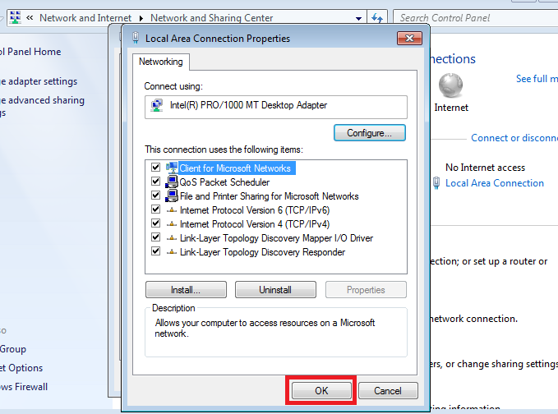Uncheck QoS Packet Scheduler checkbox
The image size is (558, 414).
pyautogui.click(x=155, y=181)
